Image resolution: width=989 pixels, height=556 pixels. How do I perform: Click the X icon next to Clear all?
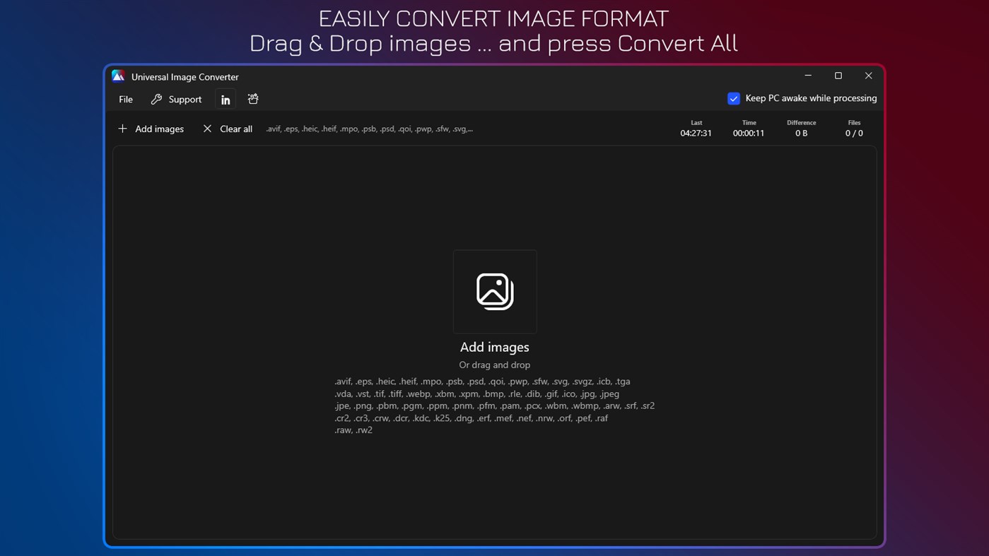206,129
